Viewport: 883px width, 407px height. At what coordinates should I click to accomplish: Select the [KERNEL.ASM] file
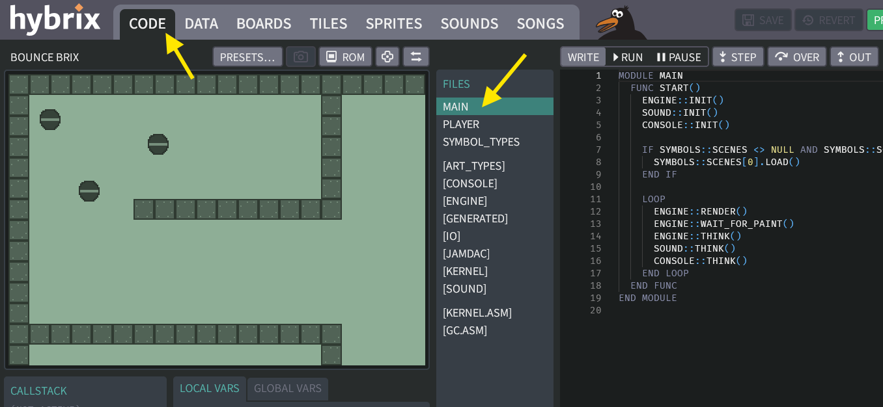coord(477,313)
